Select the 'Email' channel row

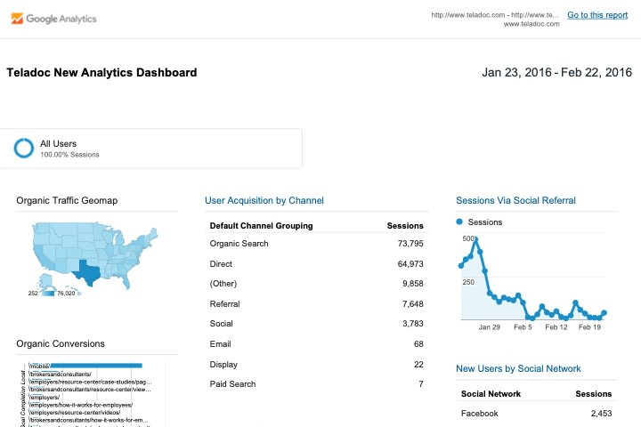pyautogui.click(x=316, y=344)
